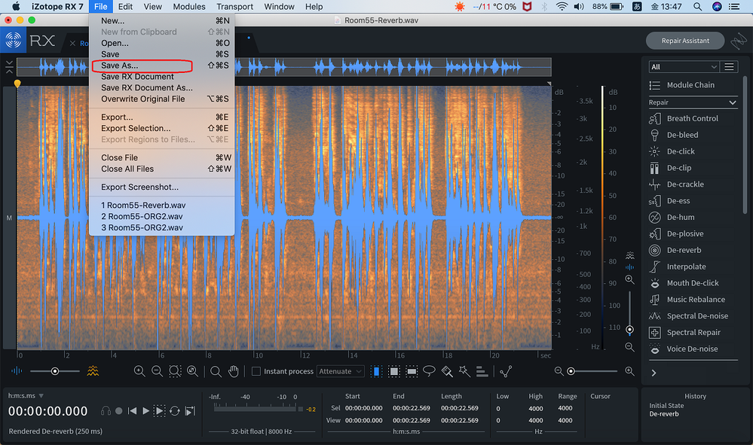
Task: Select the Brush selection tool
Action: coord(447,371)
